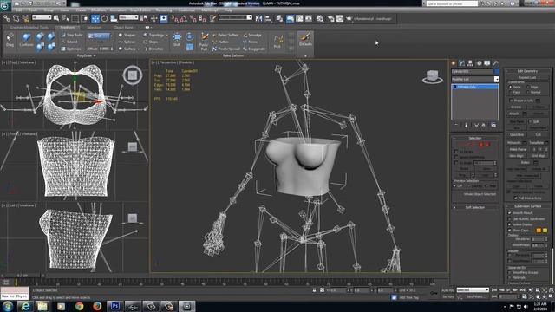Open the Modify command panel tab

tap(462, 63)
